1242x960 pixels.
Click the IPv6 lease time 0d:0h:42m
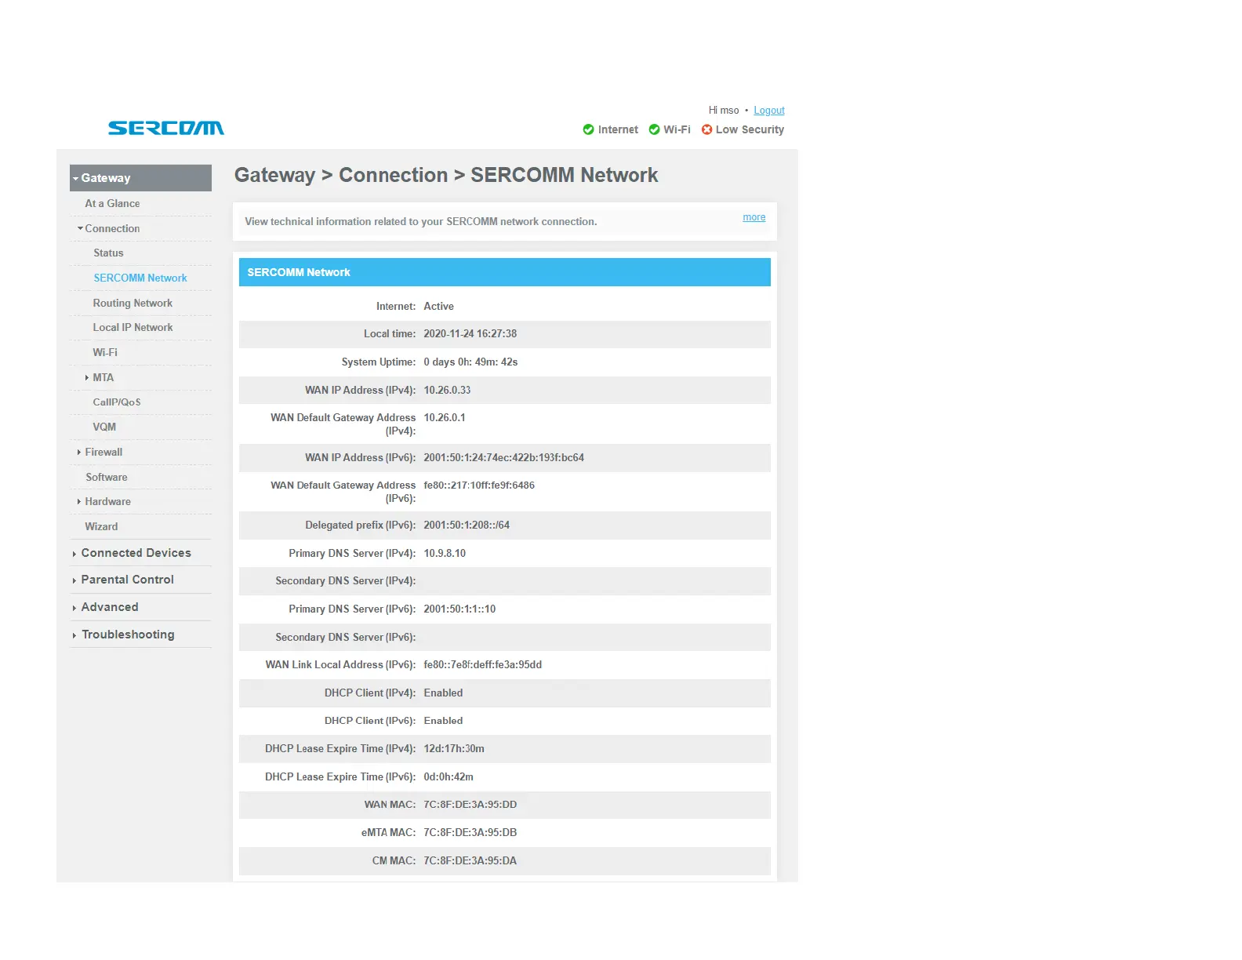[x=448, y=776]
